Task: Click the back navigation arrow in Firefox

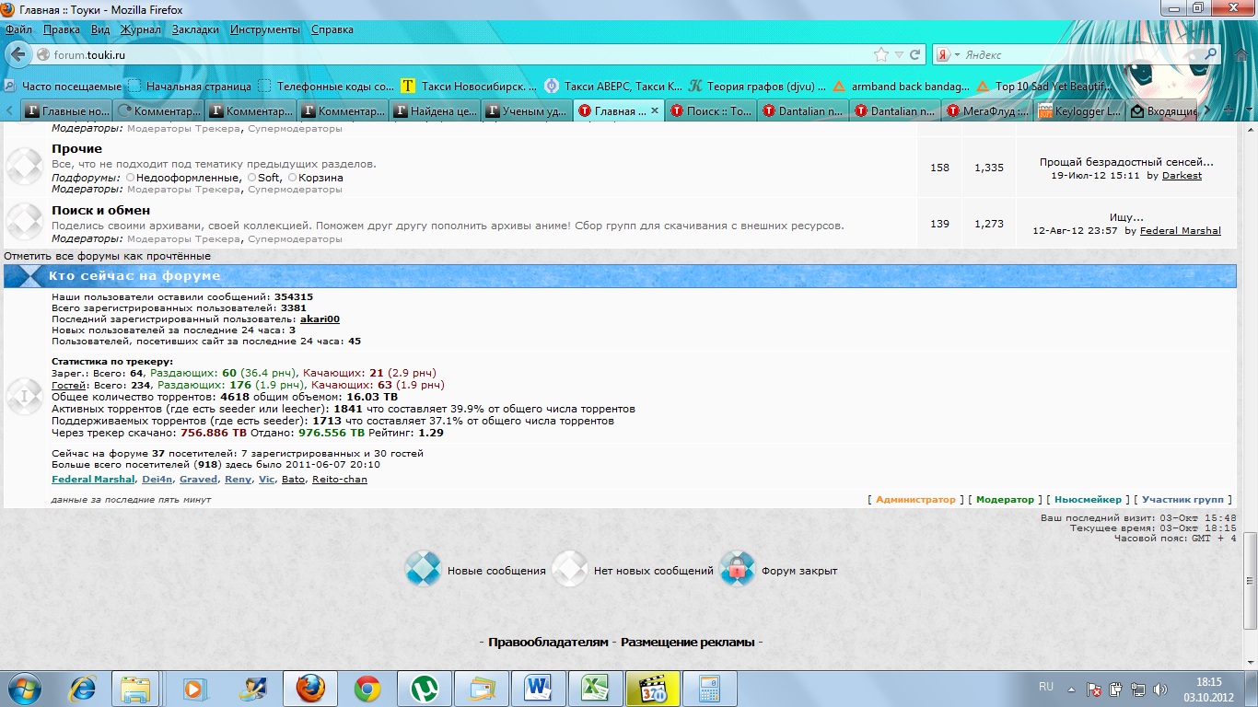Action: pyautogui.click(x=17, y=54)
